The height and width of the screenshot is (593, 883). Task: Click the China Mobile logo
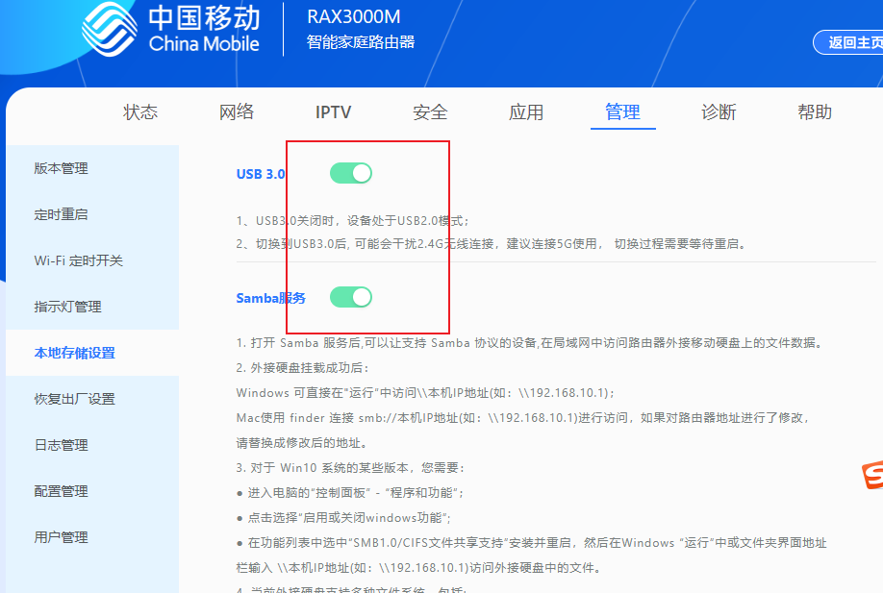coord(170,28)
